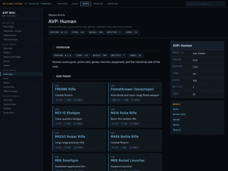Screen dimensions: 228x171
Task: Select Overview under Human Module
Action: coord(22,74)
